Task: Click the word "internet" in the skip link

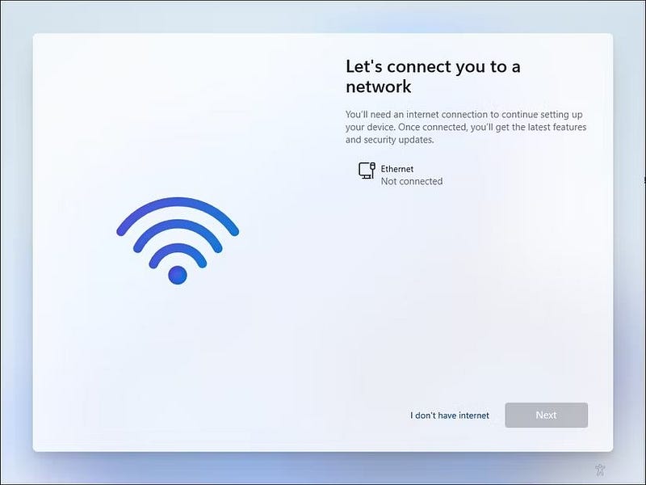Action: (474, 415)
